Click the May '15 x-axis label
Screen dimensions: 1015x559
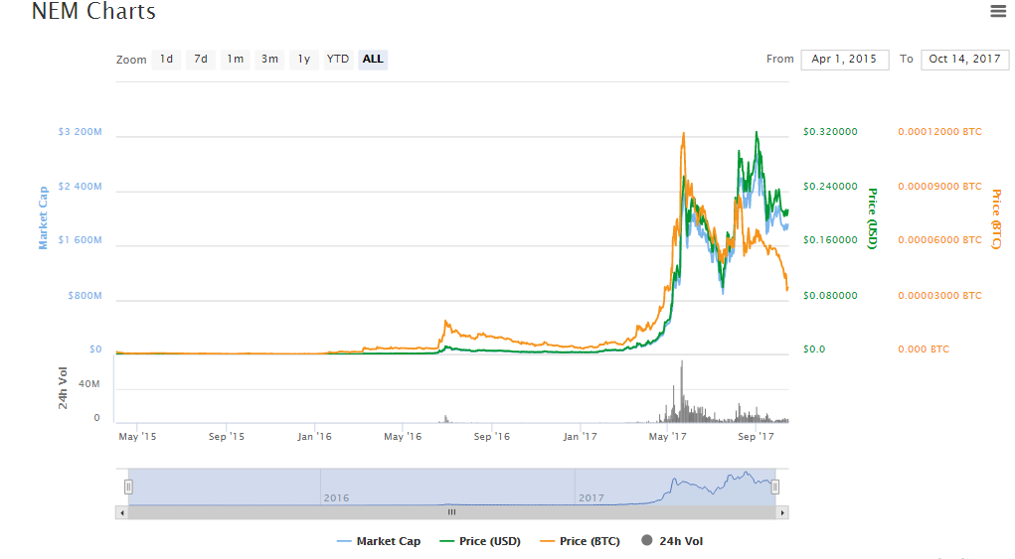click(137, 437)
